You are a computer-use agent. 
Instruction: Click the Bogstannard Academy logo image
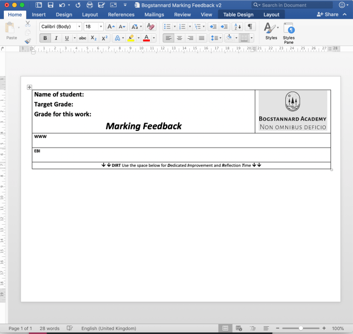click(293, 111)
